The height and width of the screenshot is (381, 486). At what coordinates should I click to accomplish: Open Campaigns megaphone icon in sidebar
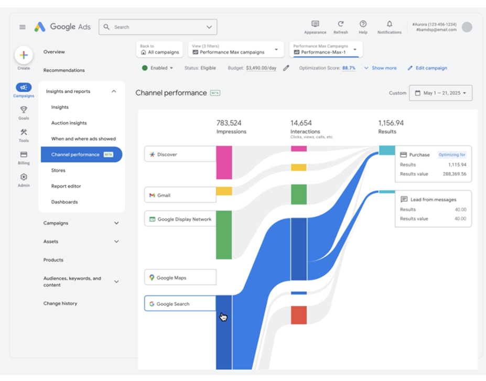pyautogui.click(x=24, y=88)
